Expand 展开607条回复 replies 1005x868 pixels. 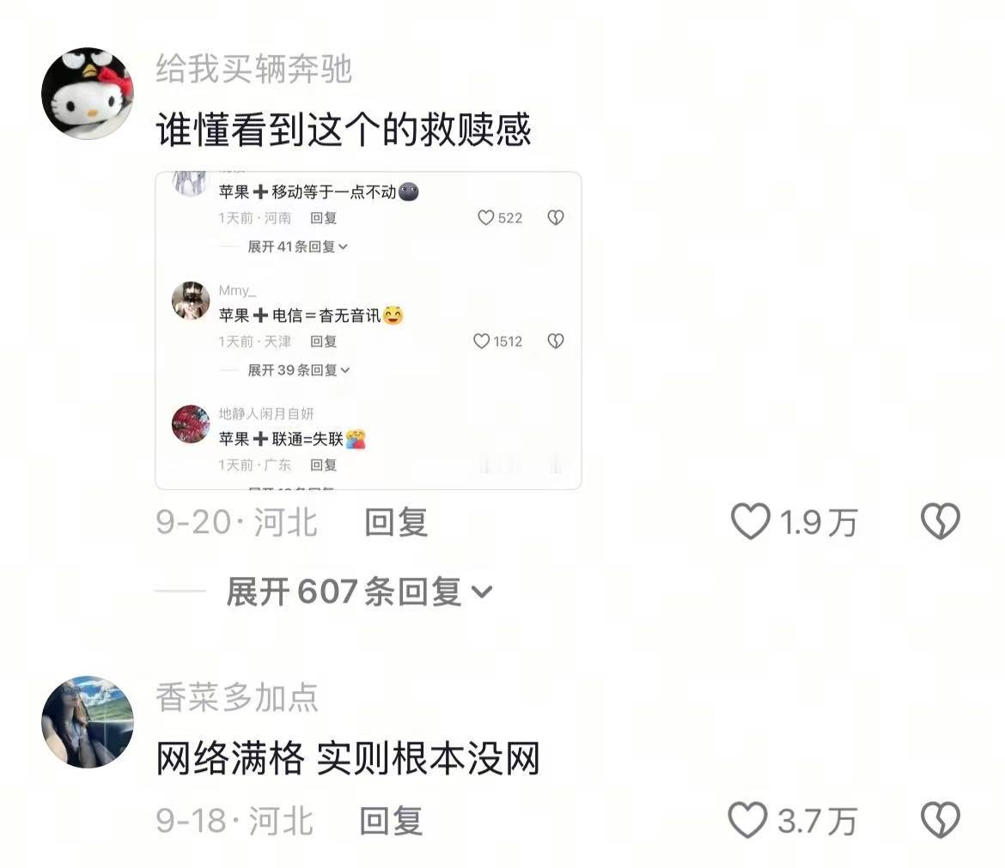point(360,592)
